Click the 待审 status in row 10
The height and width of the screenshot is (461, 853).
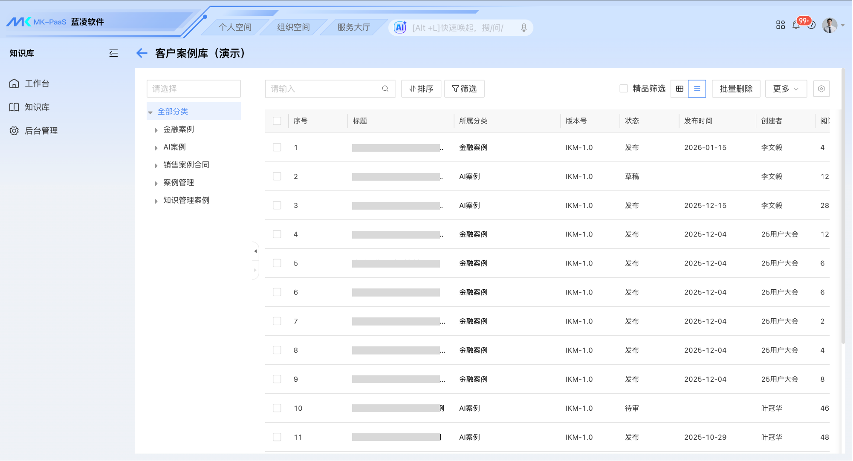pyautogui.click(x=632, y=408)
